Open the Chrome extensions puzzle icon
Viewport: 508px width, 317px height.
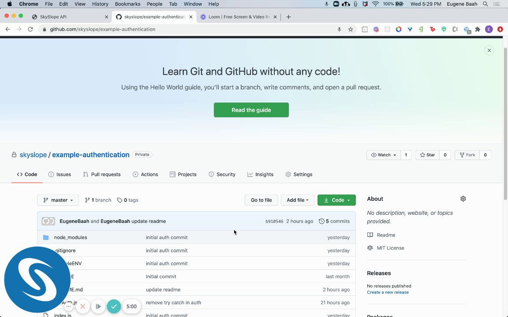pyautogui.click(x=478, y=29)
